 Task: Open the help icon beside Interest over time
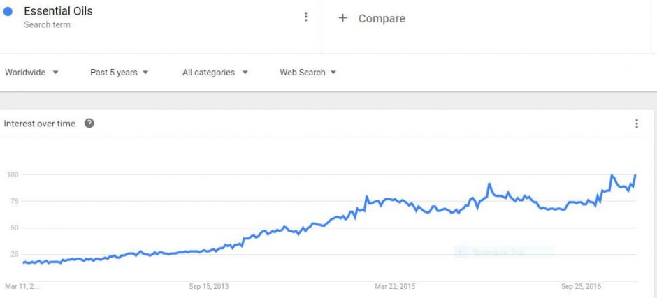pos(89,124)
